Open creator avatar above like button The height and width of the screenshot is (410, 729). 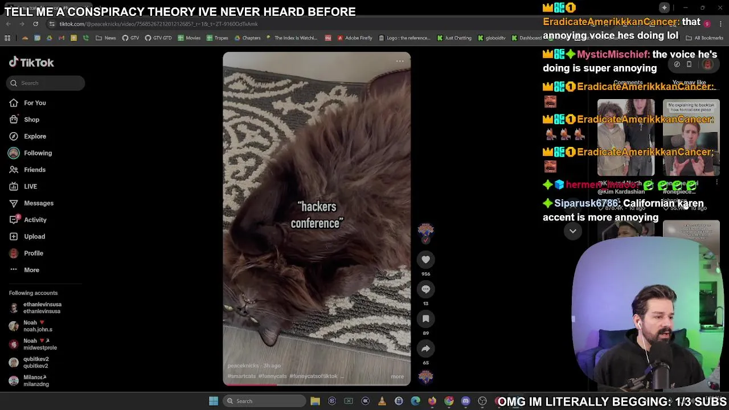tap(425, 231)
